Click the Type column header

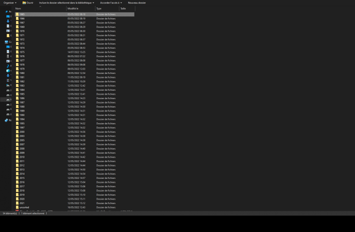point(99,8)
